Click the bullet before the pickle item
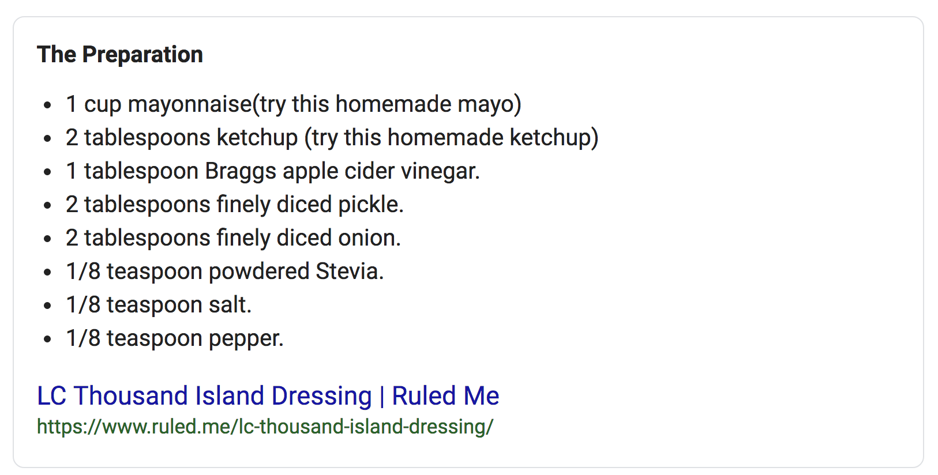 tap(47, 205)
